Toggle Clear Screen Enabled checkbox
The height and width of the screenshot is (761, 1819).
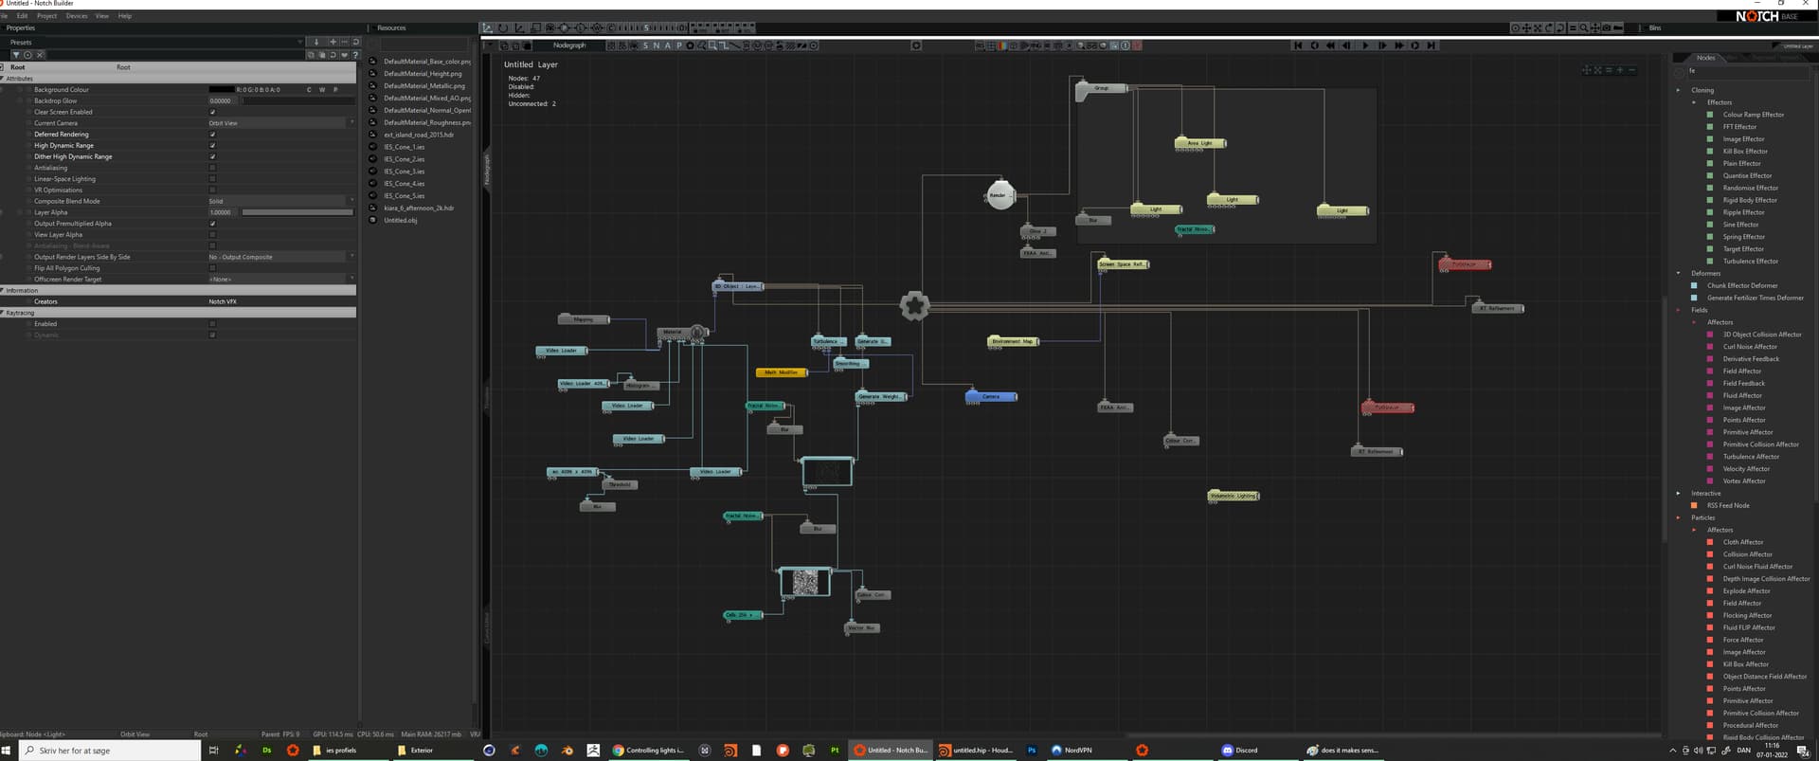coord(212,112)
